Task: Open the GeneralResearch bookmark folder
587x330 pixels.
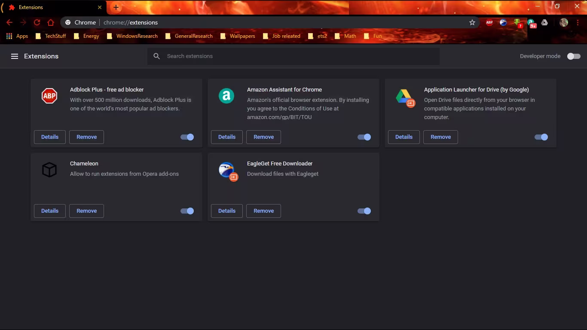Action: coord(189,36)
